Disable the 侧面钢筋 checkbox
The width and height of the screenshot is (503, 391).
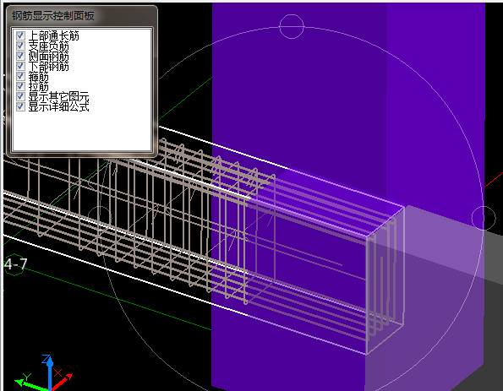(20, 56)
